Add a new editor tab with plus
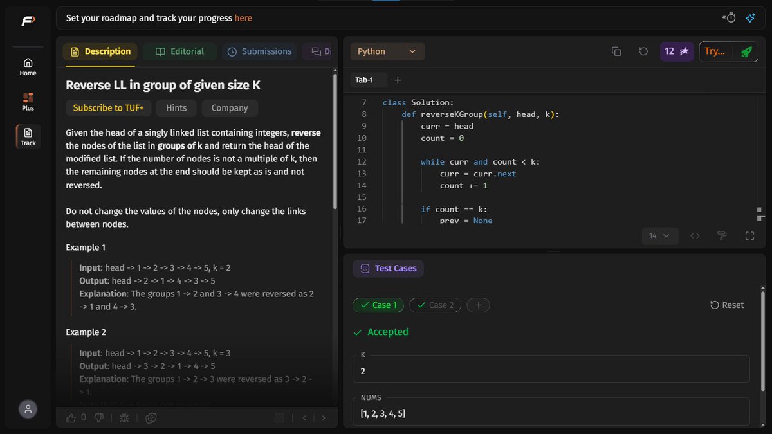This screenshot has width=772, height=434. pos(398,80)
